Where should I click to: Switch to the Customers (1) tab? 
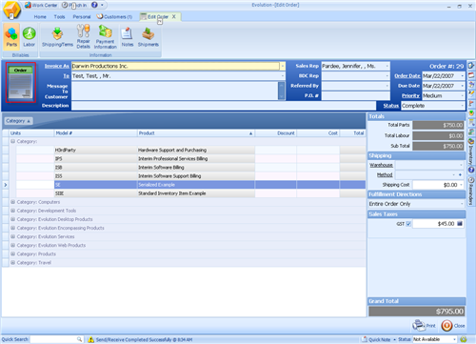coord(114,17)
